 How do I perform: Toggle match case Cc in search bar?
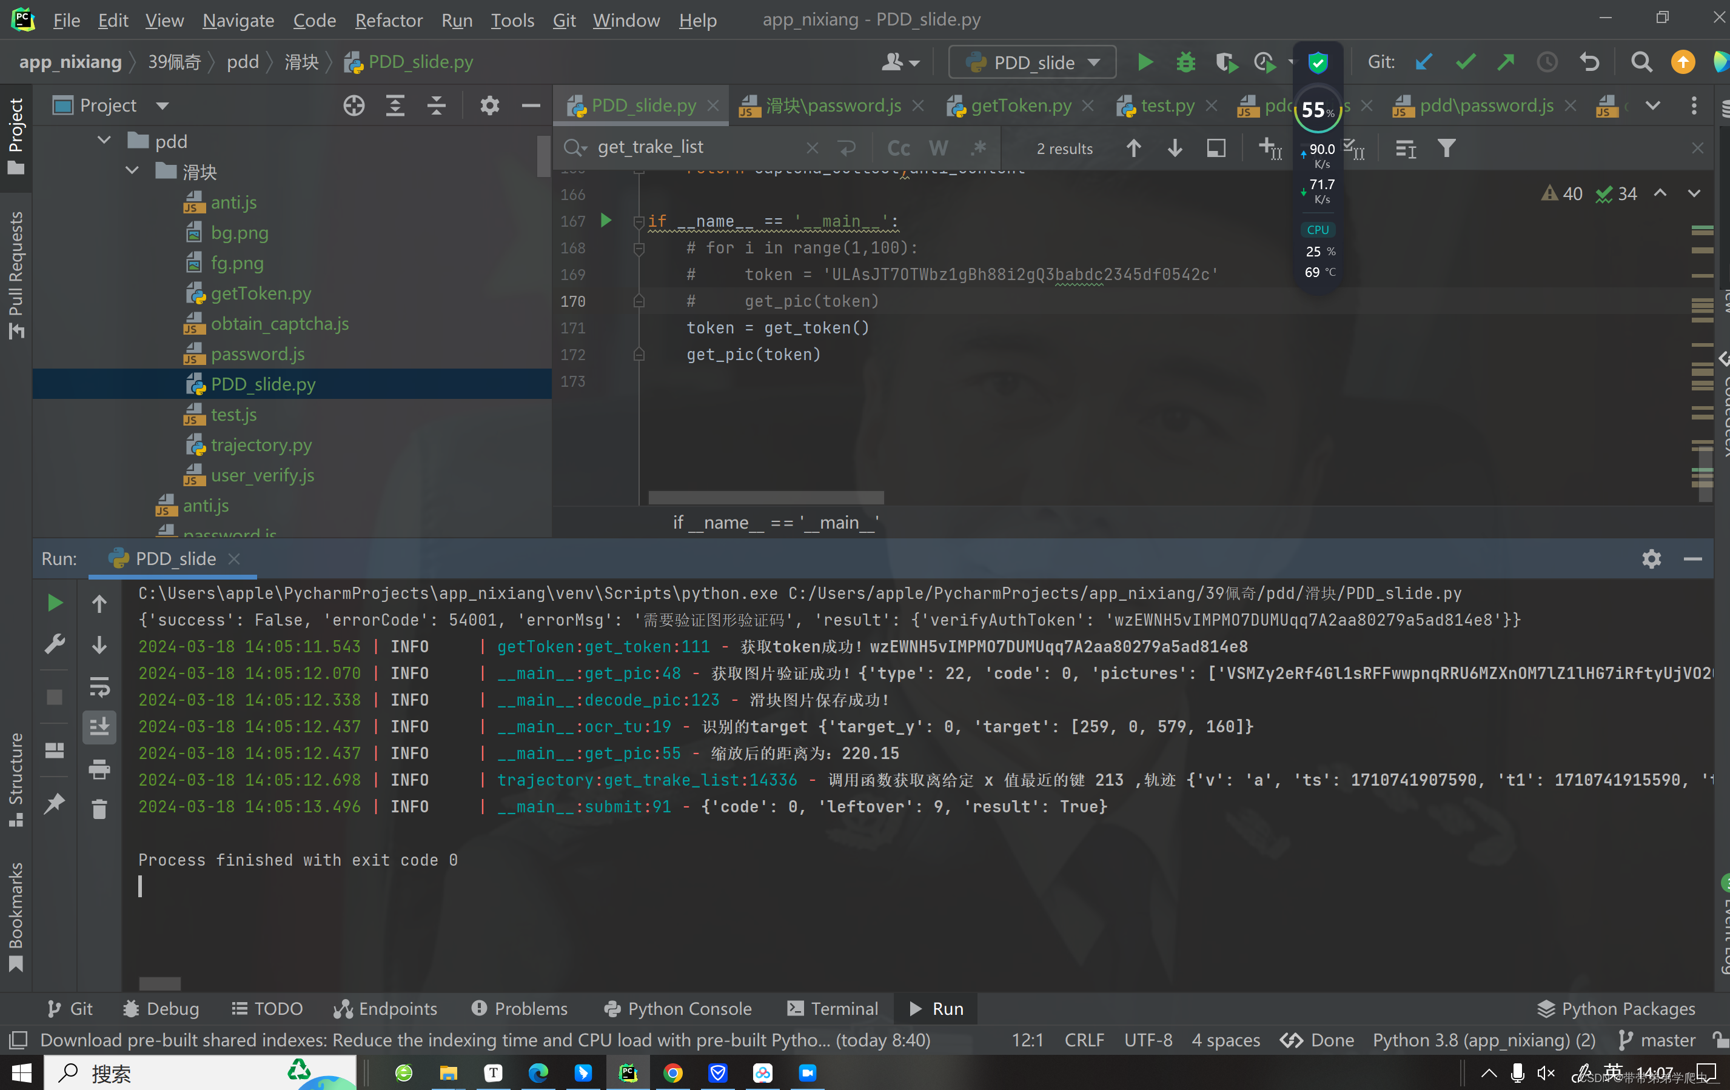(x=898, y=148)
